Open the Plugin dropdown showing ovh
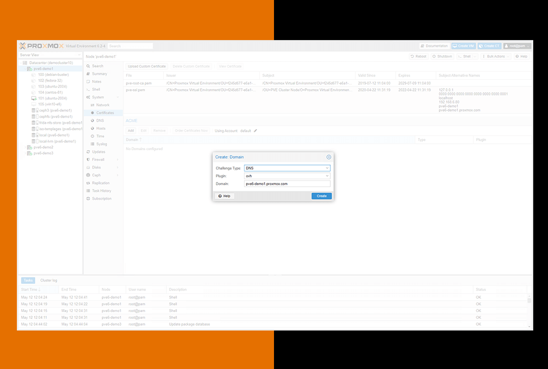The image size is (548, 369). click(x=327, y=176)
